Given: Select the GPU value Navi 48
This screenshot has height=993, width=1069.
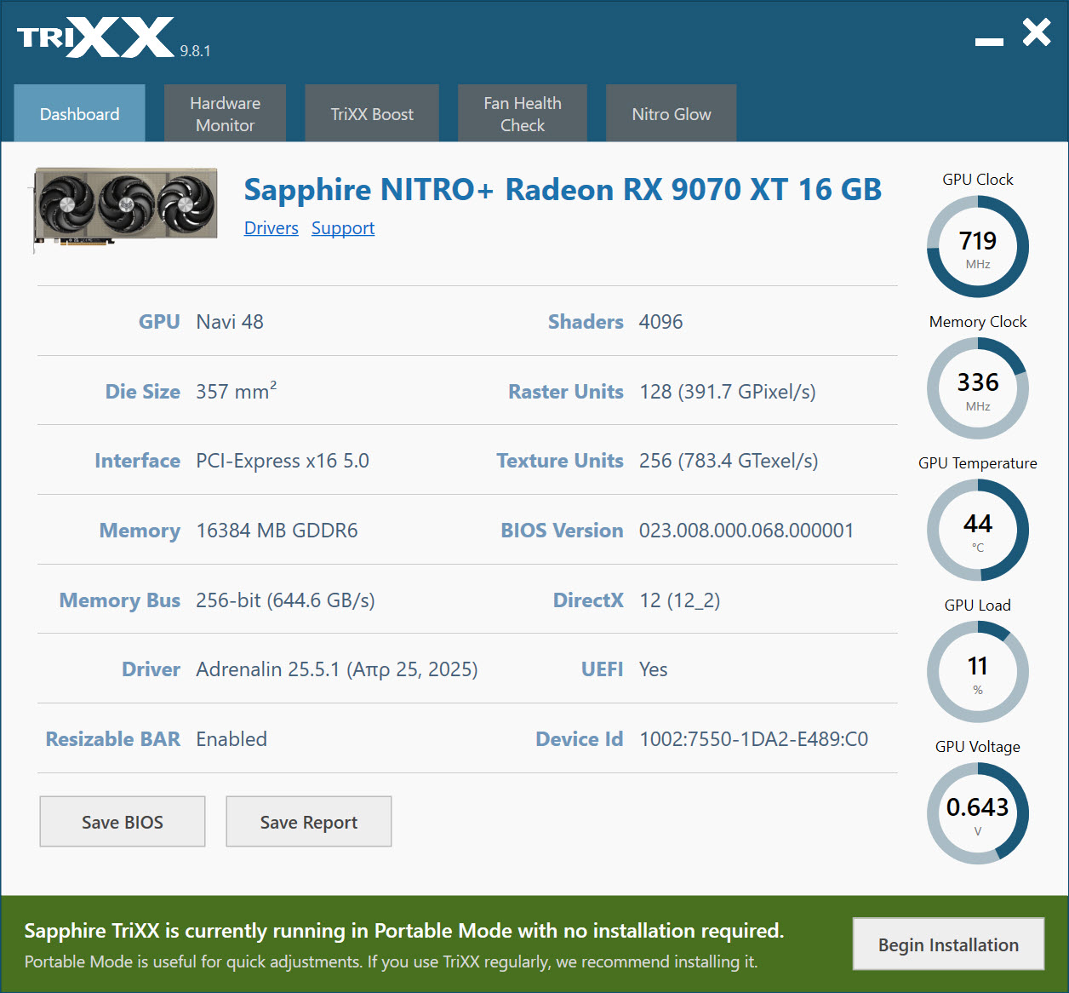Looking at the screenshot, I should pos(230,322).
